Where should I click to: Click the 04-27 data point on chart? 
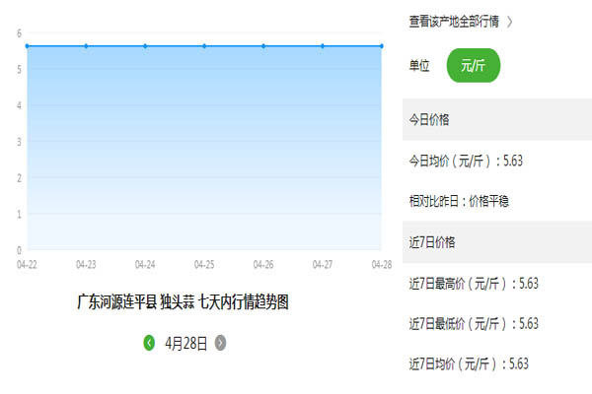point(323,45)
